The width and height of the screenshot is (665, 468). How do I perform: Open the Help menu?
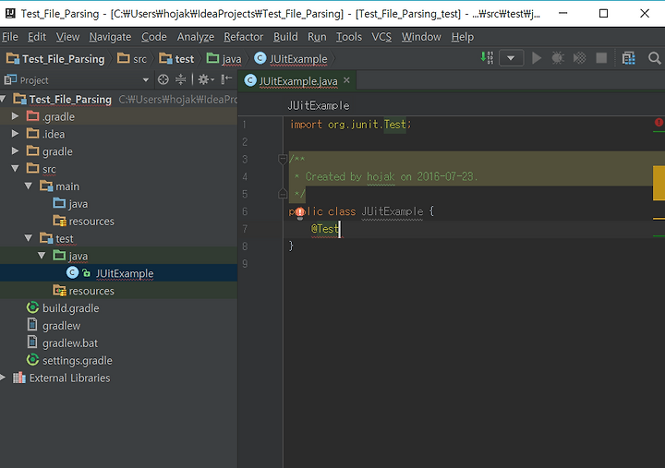point(463,37)
